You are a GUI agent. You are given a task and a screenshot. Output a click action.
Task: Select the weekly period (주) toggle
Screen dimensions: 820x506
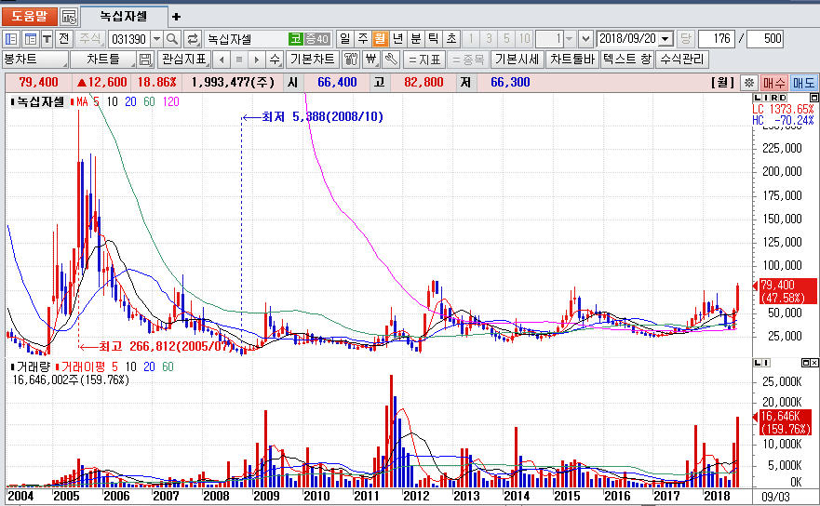pos(362,39)
